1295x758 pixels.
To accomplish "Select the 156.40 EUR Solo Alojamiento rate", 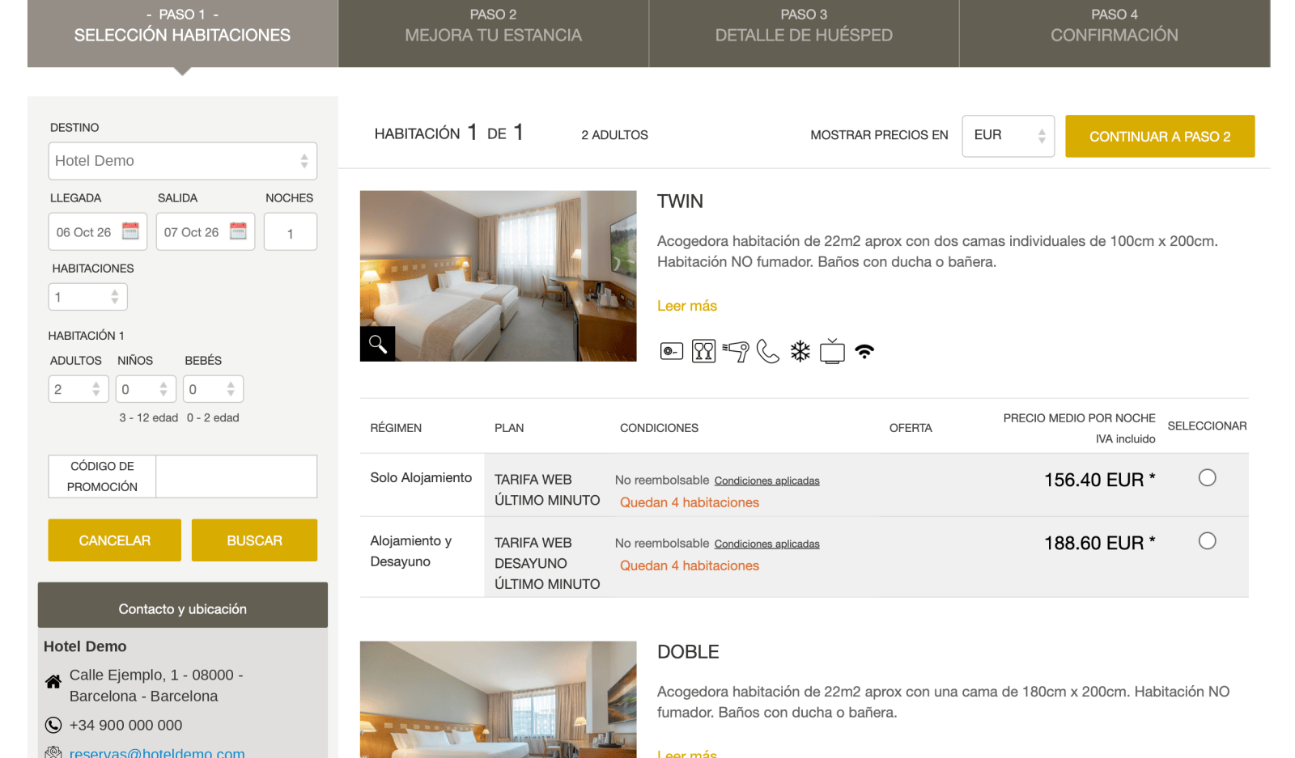I will (1207, 478).
